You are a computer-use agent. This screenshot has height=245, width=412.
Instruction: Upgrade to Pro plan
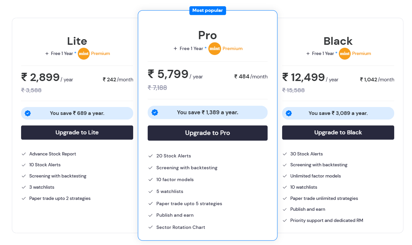tap(208, 133)
